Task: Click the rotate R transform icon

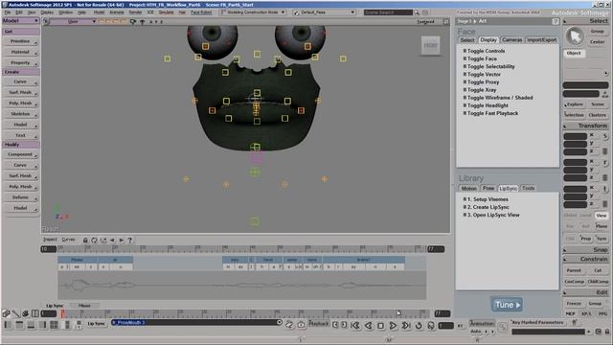Action: pos(605,162)
